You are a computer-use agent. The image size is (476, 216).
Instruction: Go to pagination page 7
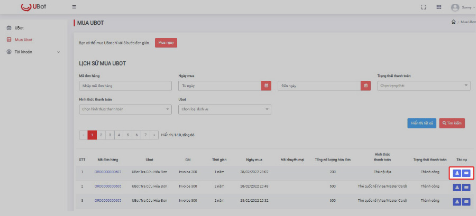[146, 135]
